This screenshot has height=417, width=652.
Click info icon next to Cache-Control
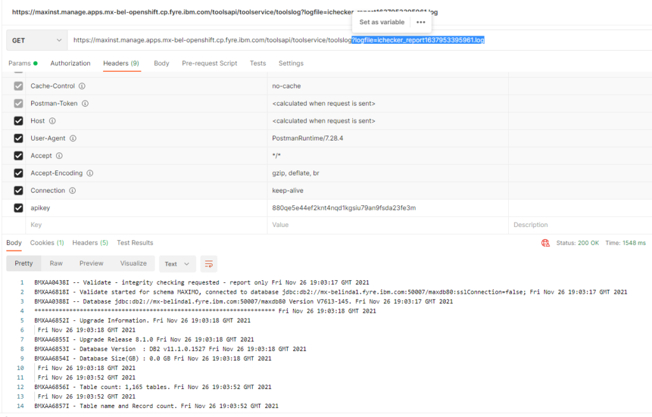tap(82, 86)
